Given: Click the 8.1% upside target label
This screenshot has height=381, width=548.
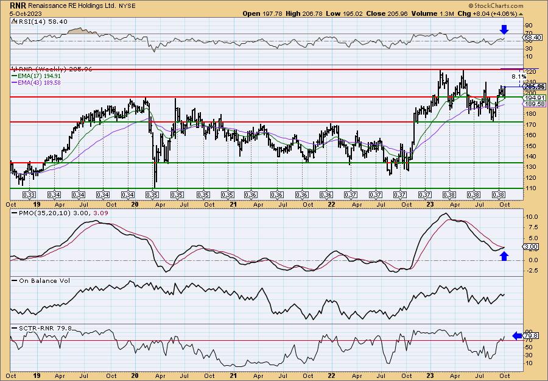Looking at the screenshot, I should point(519,76).
